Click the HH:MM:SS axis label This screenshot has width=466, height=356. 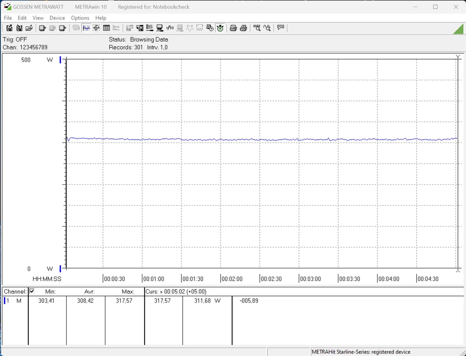[x=47, y=279]
